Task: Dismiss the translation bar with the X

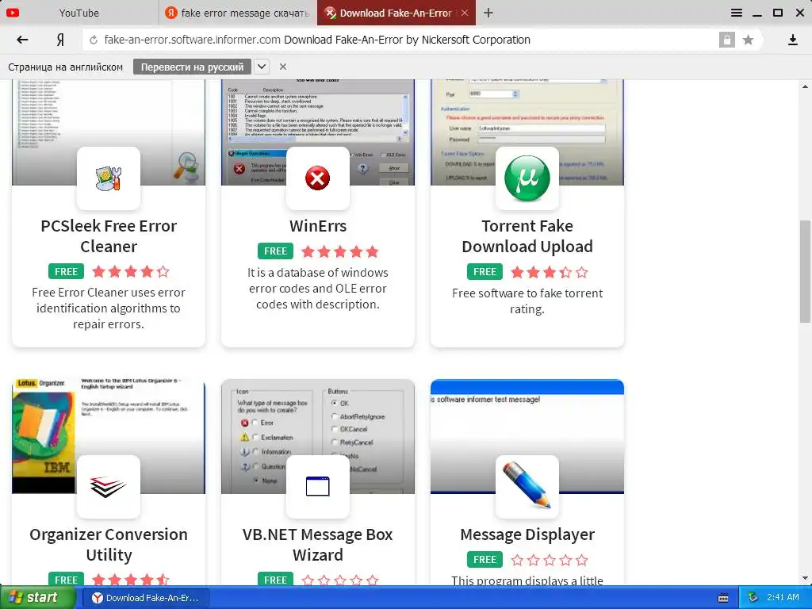Action: click(283, 67)
